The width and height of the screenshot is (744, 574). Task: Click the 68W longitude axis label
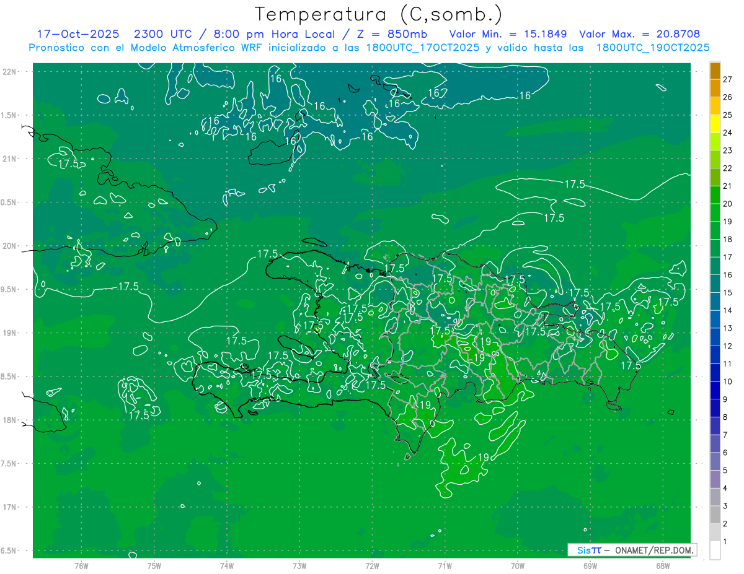[662, 565]
